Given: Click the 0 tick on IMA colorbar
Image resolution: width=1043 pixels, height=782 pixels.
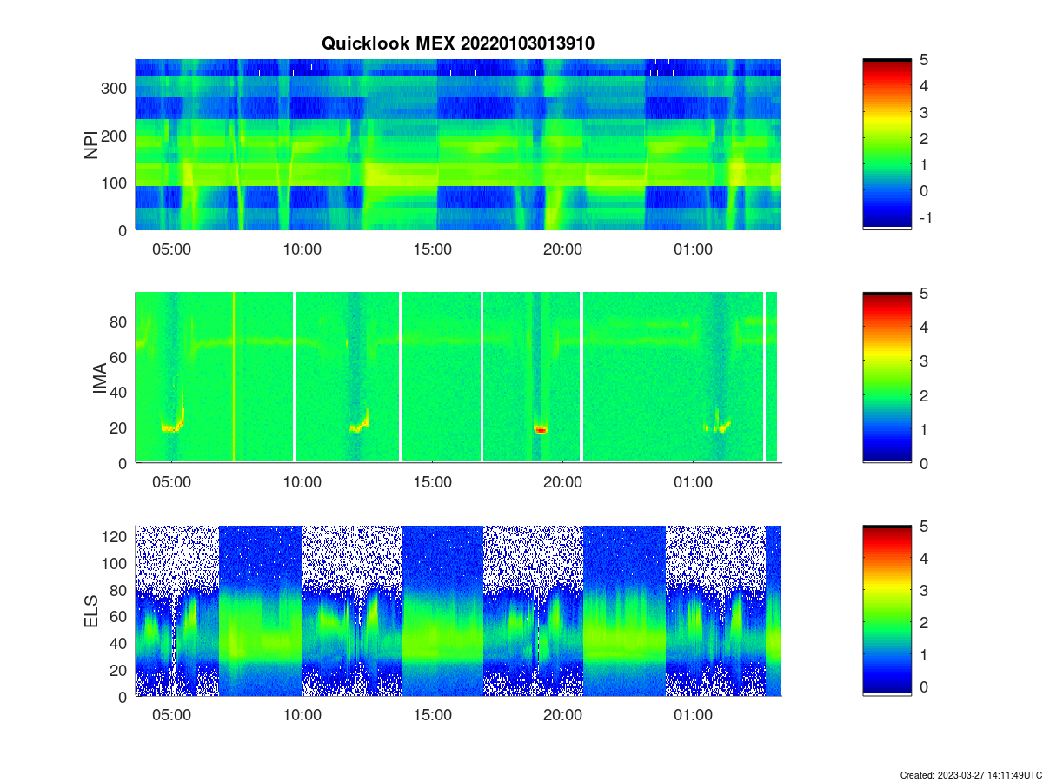Looking at the screenshot, I should coord(924,463).
